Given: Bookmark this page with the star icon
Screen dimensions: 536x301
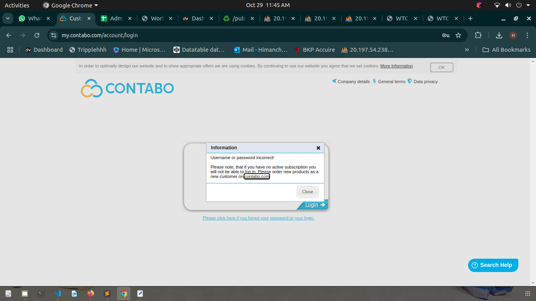Looking at the screenshot, I should tap(458, 35).
